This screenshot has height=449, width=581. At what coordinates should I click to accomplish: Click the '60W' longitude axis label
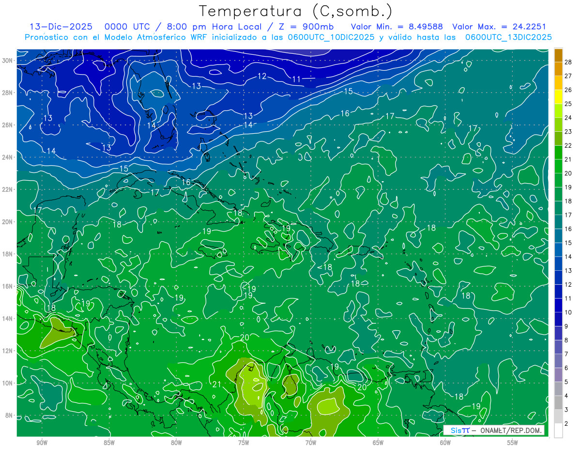[x=445, y=443]
